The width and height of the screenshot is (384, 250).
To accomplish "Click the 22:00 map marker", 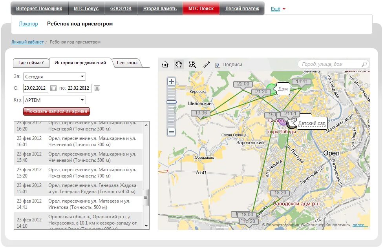I will pyautogui.click(x=243, y=84).
